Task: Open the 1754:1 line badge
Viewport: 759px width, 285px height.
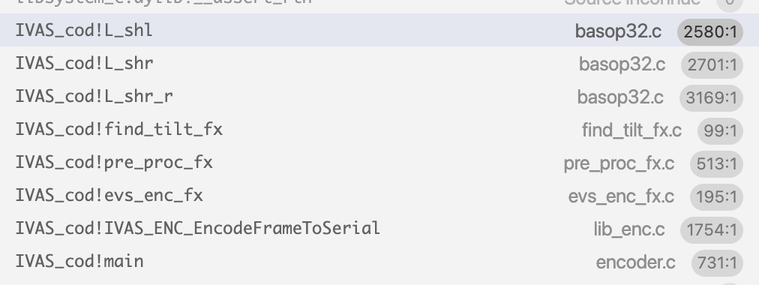Action: click(x=711, y=229)
